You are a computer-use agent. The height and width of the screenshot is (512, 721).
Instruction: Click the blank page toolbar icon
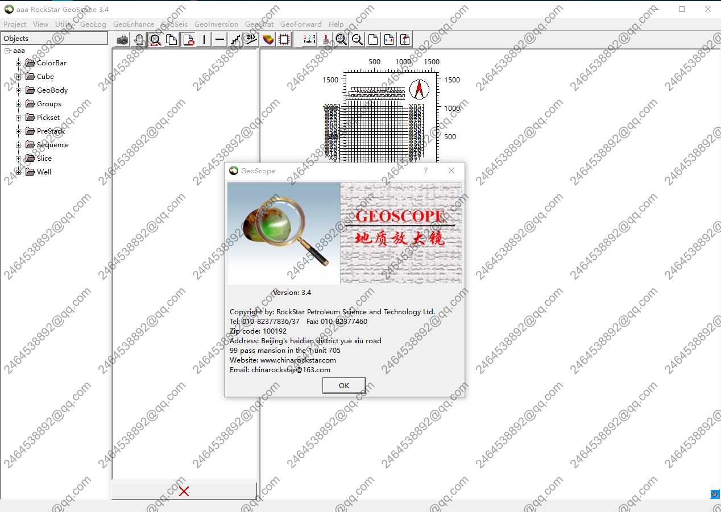click(x=373, y=39)
